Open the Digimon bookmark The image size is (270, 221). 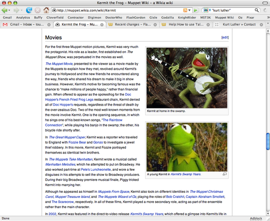pyautogui.click(x=94, y=18)
